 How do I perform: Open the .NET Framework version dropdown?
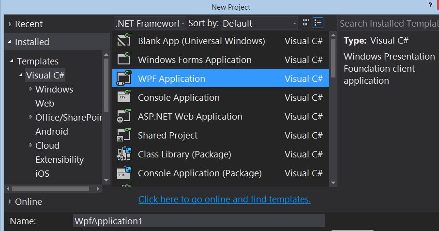coord(150,23)
